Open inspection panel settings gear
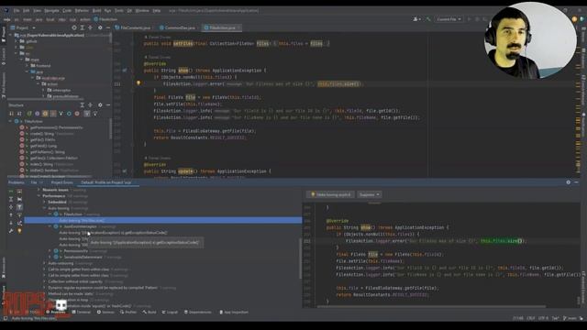Viewport: 587px width, 330px height. 569,182
